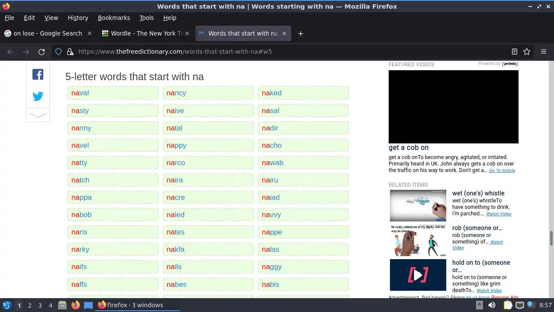Close 'Words that start with na' tab
This screenshot has width=554, height=312.
point(284,33)
